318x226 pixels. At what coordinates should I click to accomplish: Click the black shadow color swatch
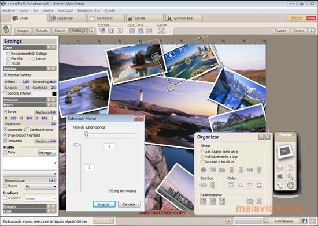54,93
